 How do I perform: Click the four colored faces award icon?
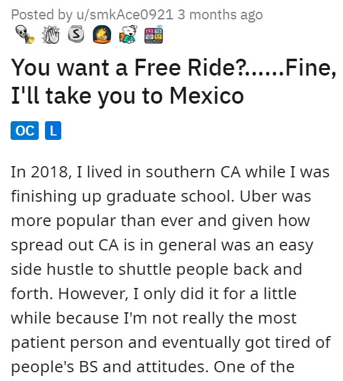(x=154, y=34)
